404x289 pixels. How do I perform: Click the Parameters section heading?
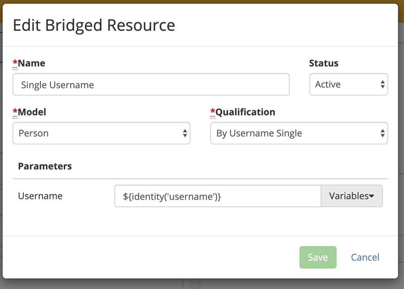[45, 166]
